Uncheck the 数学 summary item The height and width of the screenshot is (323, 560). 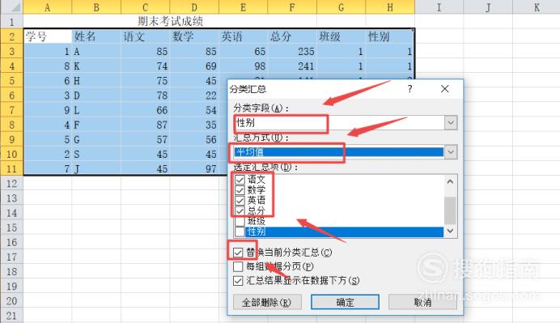coord(240,190)
